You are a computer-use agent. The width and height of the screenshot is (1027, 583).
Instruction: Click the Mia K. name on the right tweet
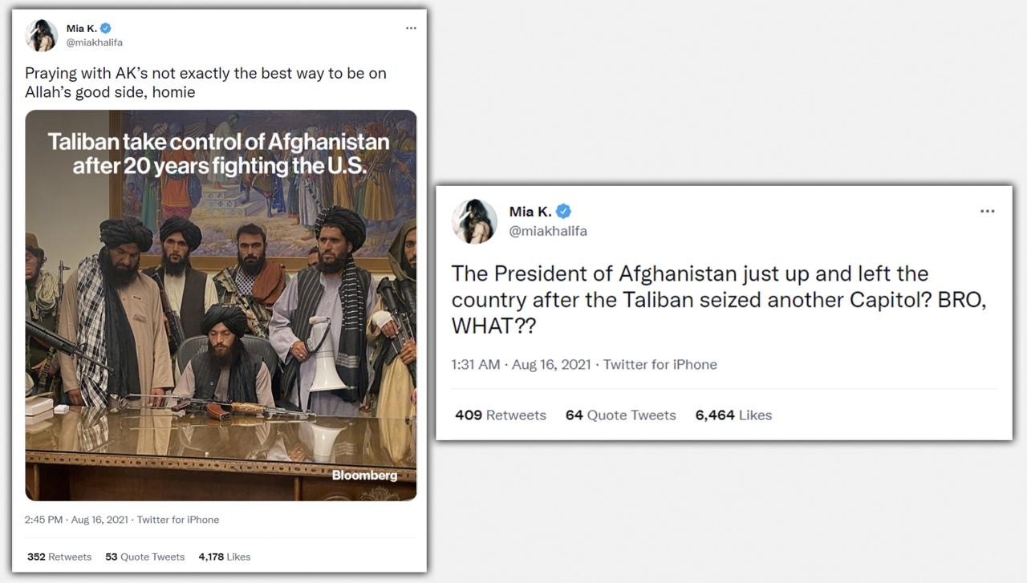point(530,212)
